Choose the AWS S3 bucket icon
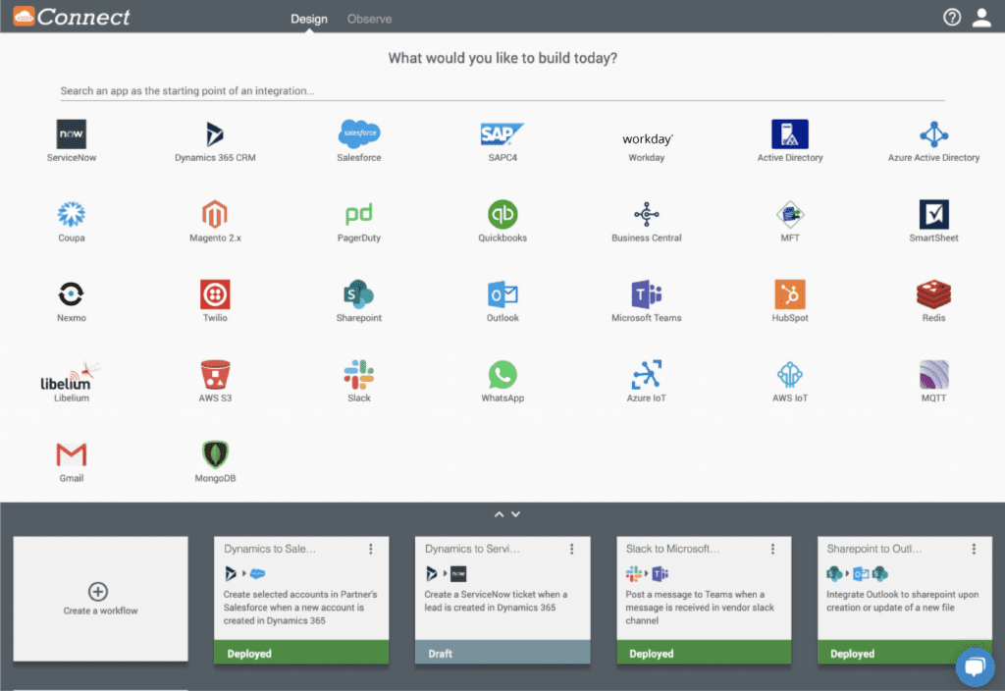 [215, 374]
